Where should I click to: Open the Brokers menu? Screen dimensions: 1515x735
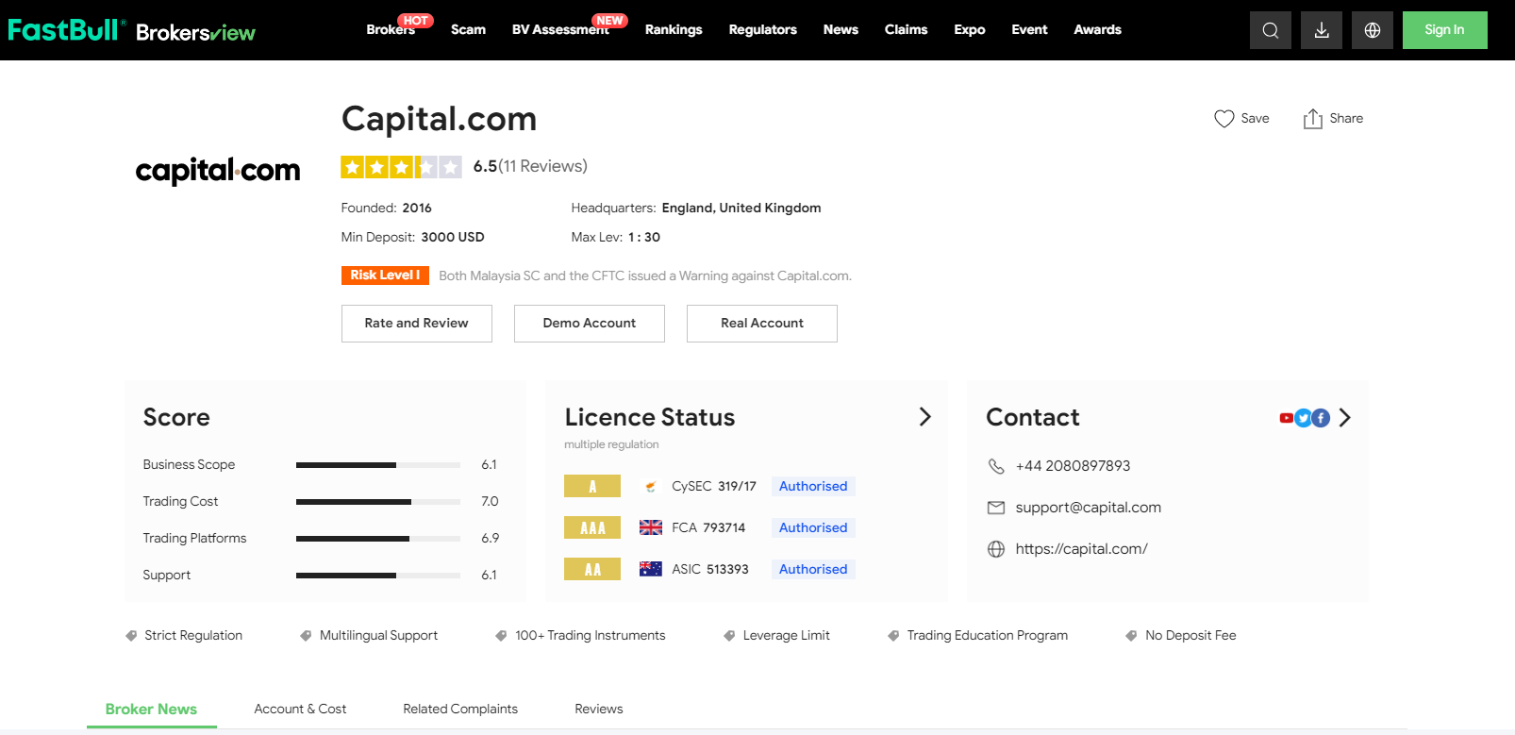391,29
